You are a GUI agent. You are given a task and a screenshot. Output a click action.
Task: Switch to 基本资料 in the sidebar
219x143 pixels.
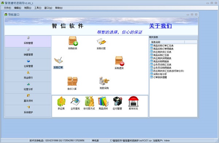(x=28, y=99)
